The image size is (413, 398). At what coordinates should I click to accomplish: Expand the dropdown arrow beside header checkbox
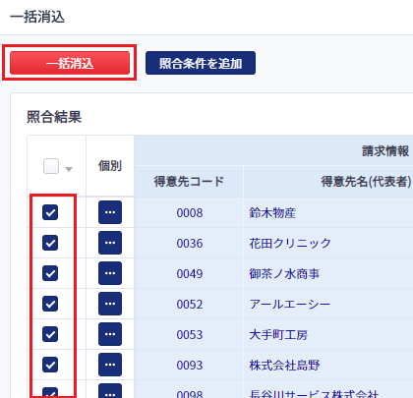pos(69,169)
